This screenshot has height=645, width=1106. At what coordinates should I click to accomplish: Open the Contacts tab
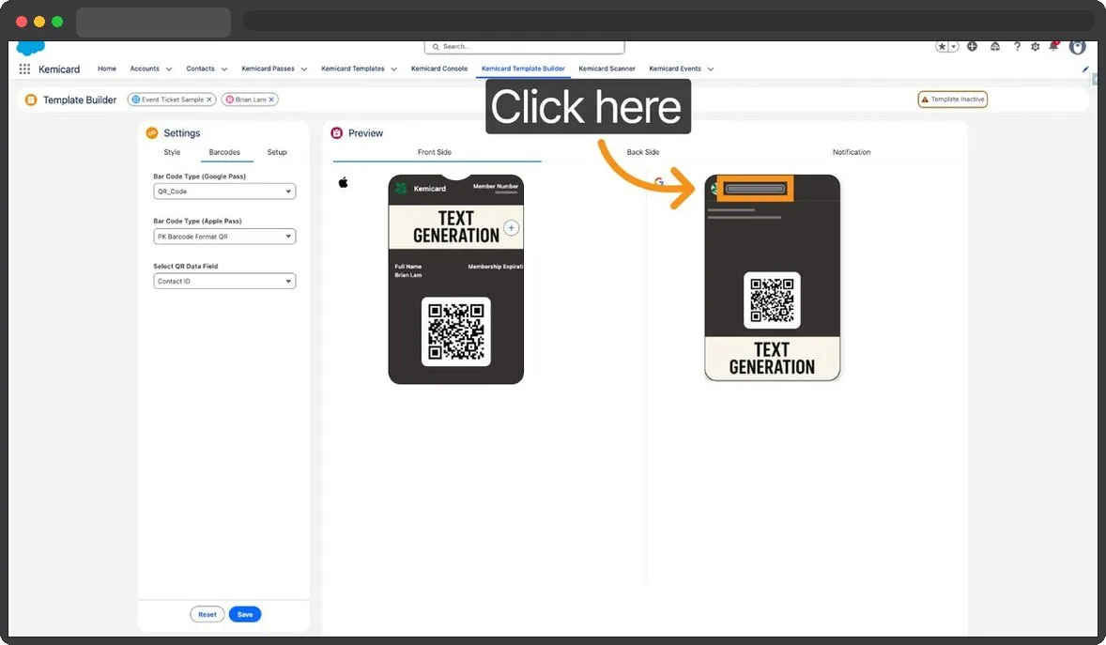point(200,69)
